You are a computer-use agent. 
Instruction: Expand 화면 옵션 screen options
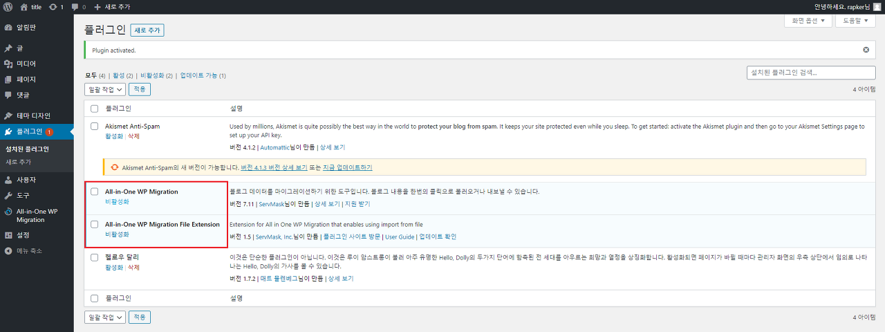[808, 21]
